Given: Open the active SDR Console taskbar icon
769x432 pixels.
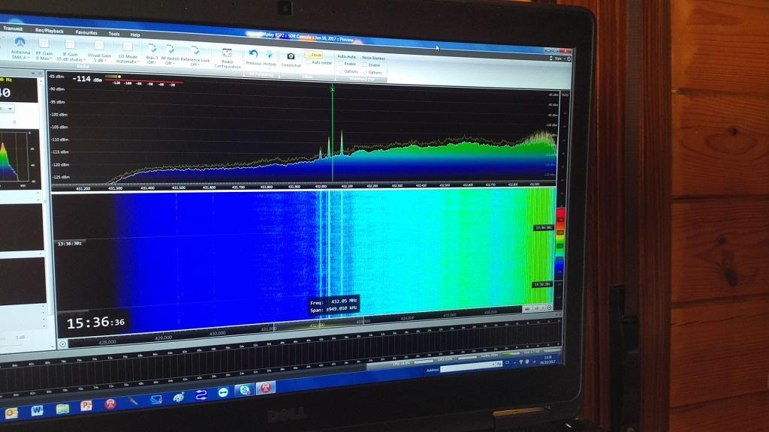Looking at the screenshot, I should [265, 388].
